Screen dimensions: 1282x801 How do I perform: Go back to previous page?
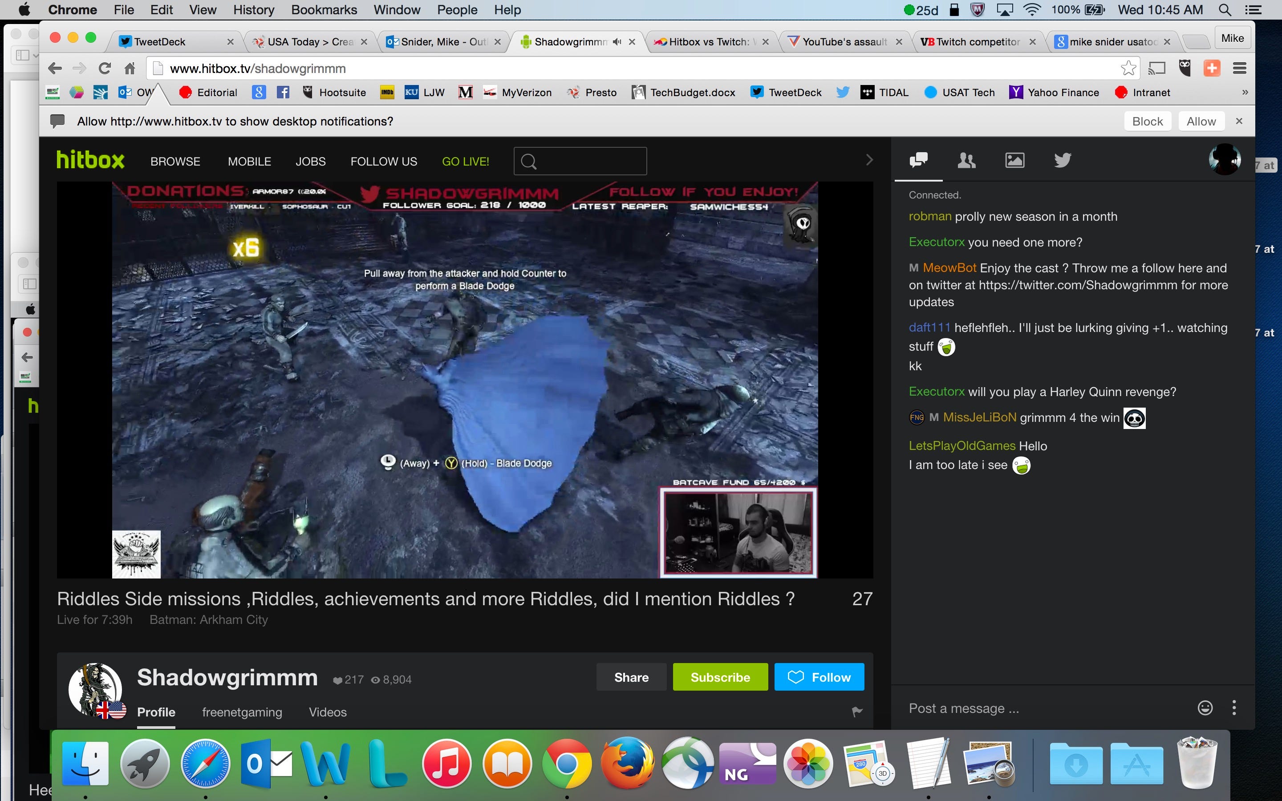click(x=55, y=69)
